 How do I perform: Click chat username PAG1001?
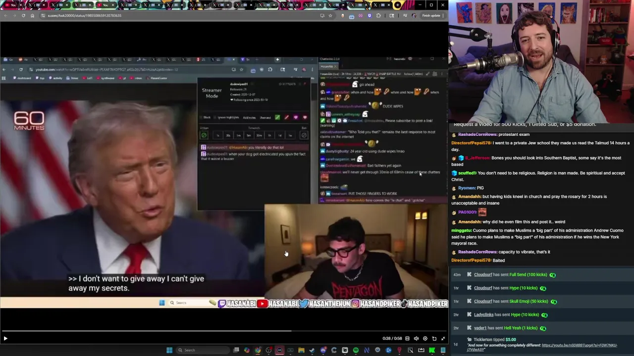click(x=467, y=212)
